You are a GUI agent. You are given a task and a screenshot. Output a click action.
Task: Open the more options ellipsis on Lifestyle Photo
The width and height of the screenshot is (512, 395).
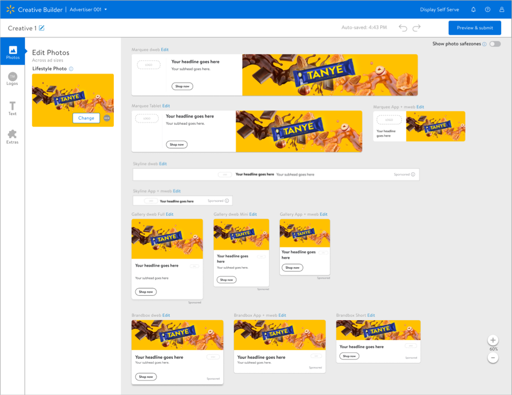(x=107, y=118)
